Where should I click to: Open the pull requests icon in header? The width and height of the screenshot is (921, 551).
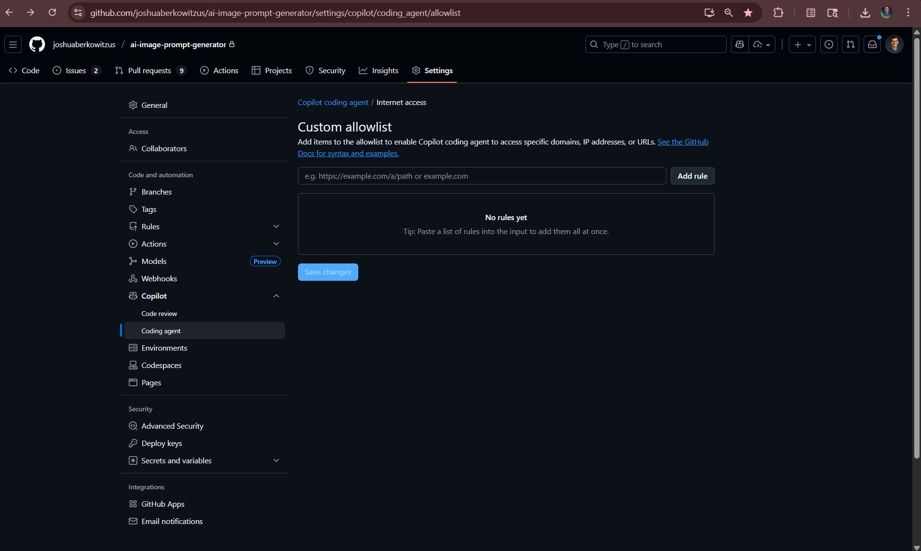point(851,44)
